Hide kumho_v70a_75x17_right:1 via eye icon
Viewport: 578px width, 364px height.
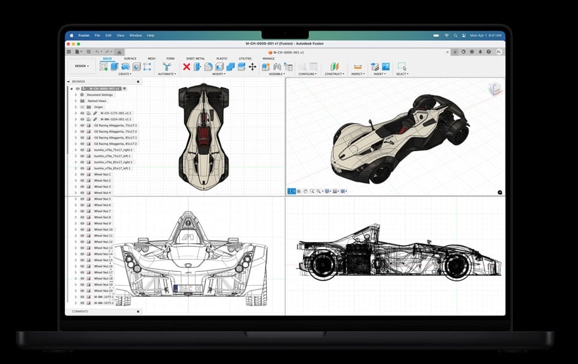click(82, 150)
